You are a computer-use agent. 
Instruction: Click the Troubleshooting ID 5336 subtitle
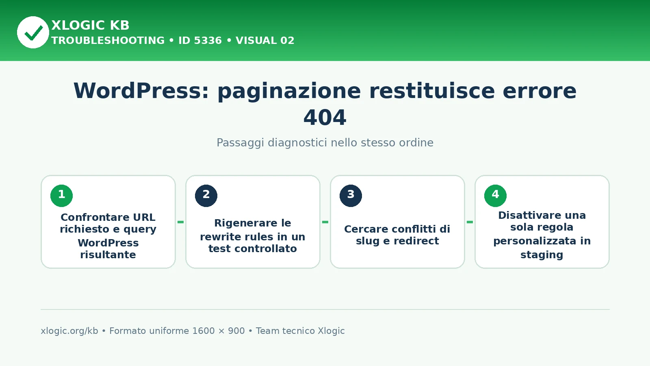[x=173, y=41]
